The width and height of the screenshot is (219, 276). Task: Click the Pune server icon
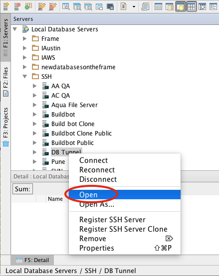click(x=45, y=162)
